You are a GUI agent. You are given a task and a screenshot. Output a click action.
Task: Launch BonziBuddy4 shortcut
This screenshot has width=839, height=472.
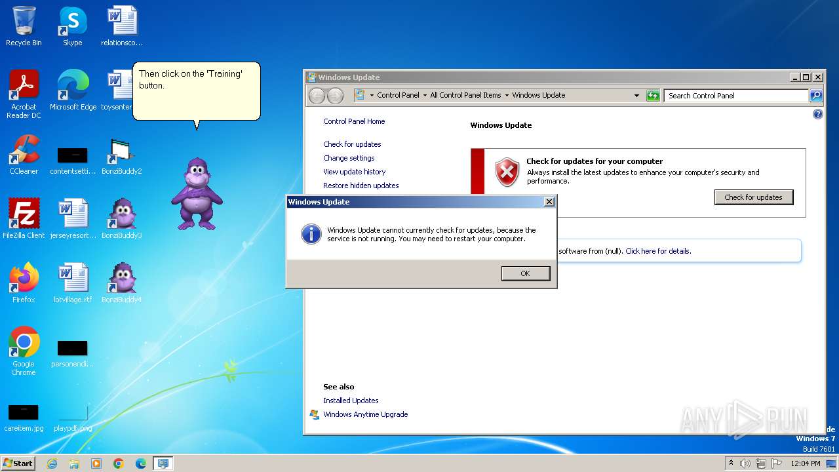click(121, 283)
